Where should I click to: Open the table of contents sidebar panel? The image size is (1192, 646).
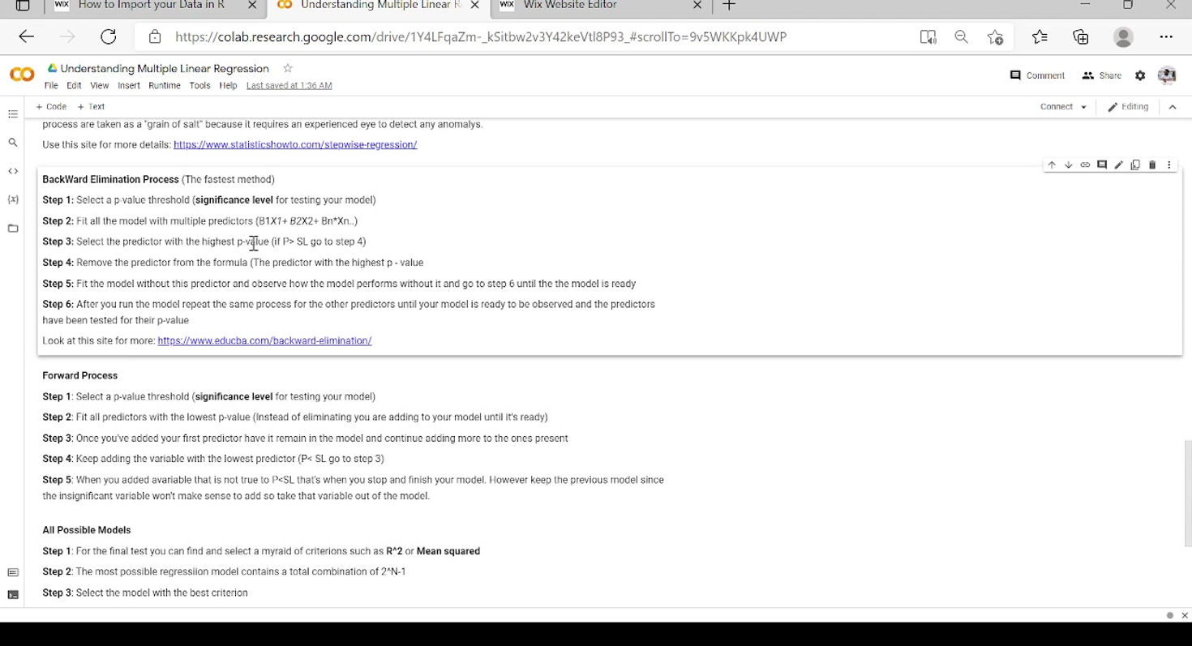13,114
